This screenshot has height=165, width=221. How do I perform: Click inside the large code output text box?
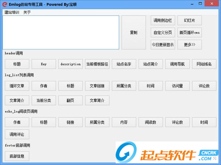pos(61,32)
